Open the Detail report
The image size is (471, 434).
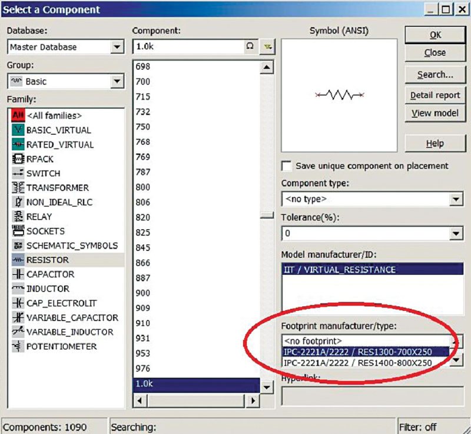435,95
